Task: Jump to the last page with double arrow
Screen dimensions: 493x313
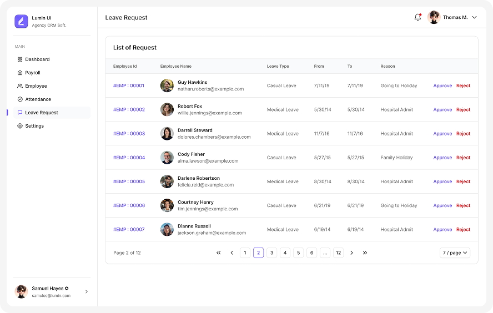Action: (365, 253)
